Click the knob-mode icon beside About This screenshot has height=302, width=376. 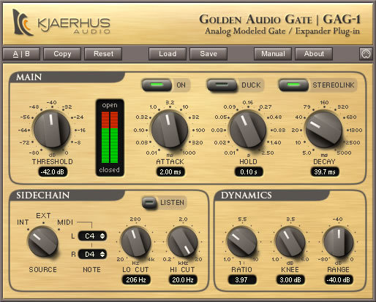click(366, 54)
